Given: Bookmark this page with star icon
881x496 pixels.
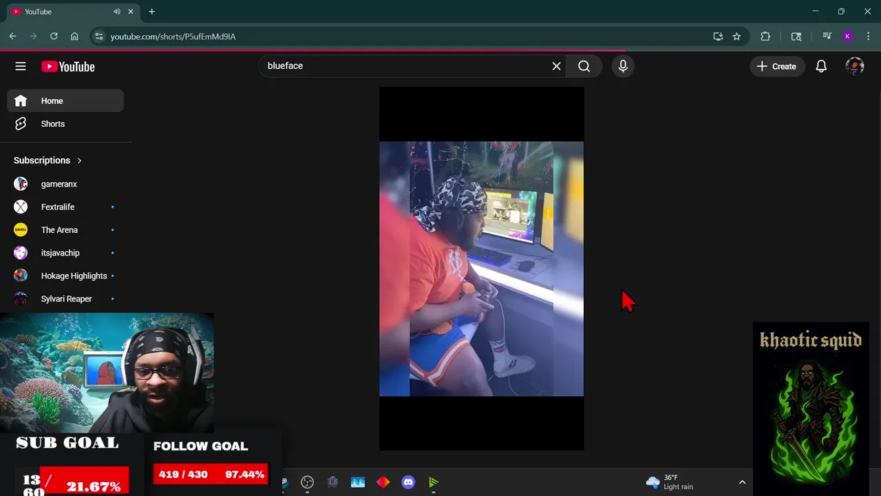Looking at the screenshot, I should point(736,37).
